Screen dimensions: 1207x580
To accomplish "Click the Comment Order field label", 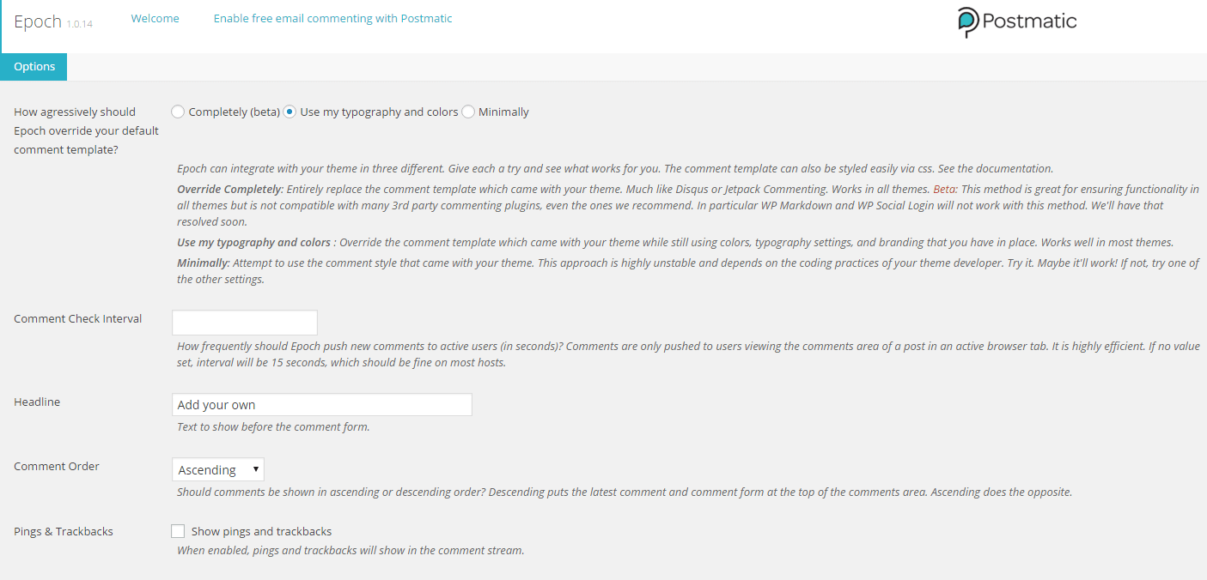I will coord(57,467).
